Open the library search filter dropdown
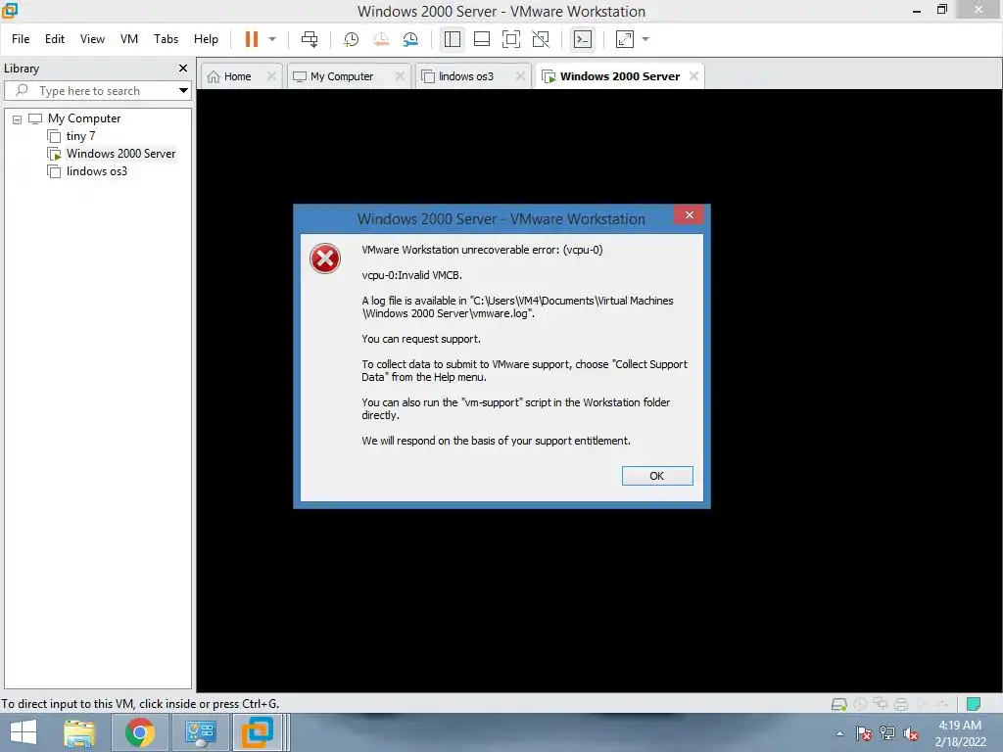Viewport: 1003px width, 752px height. click(183, 91)
